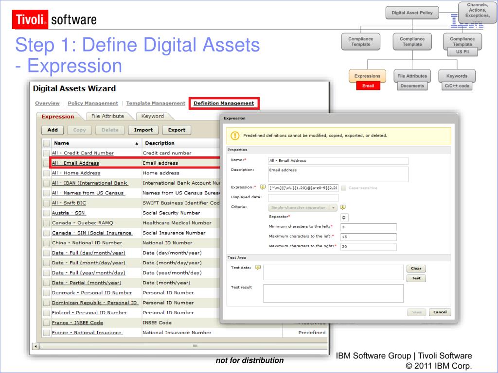The image size is (498, 373).
Task: Click the Digital Asset Policy diagram box
Action: (412, 13)
